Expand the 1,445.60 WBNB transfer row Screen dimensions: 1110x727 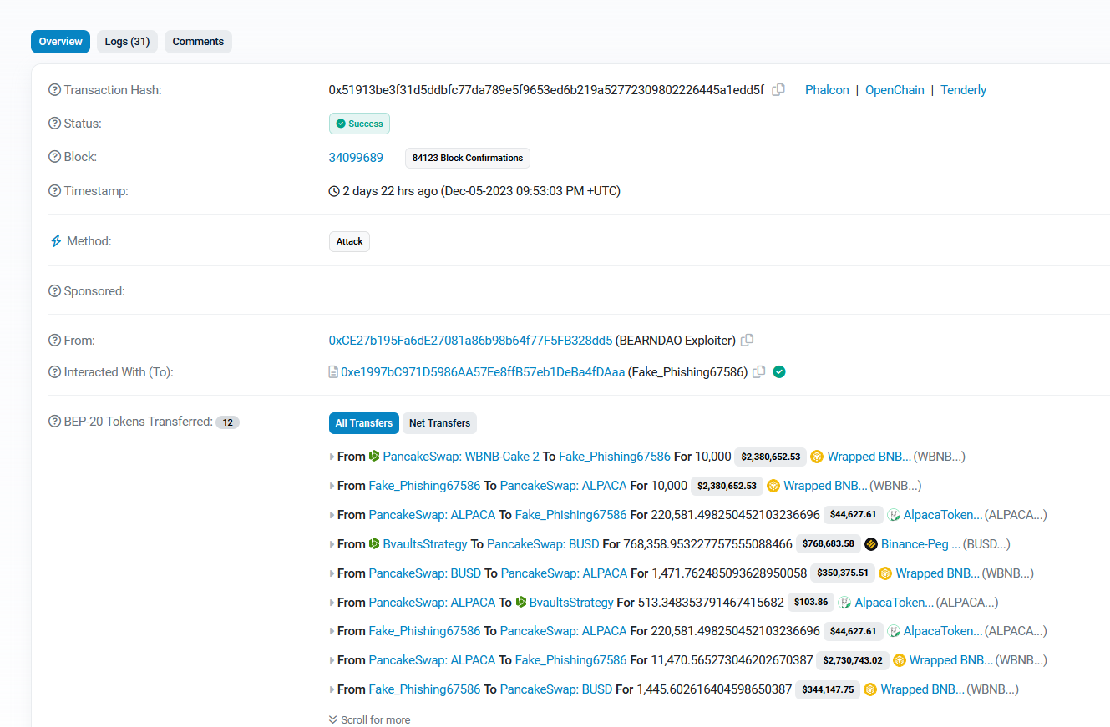332,689
